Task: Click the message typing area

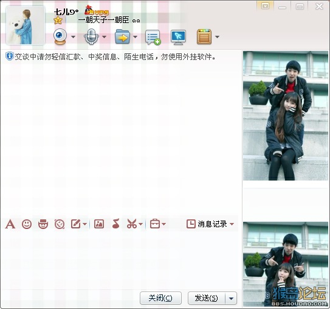Action: (119, 260)
